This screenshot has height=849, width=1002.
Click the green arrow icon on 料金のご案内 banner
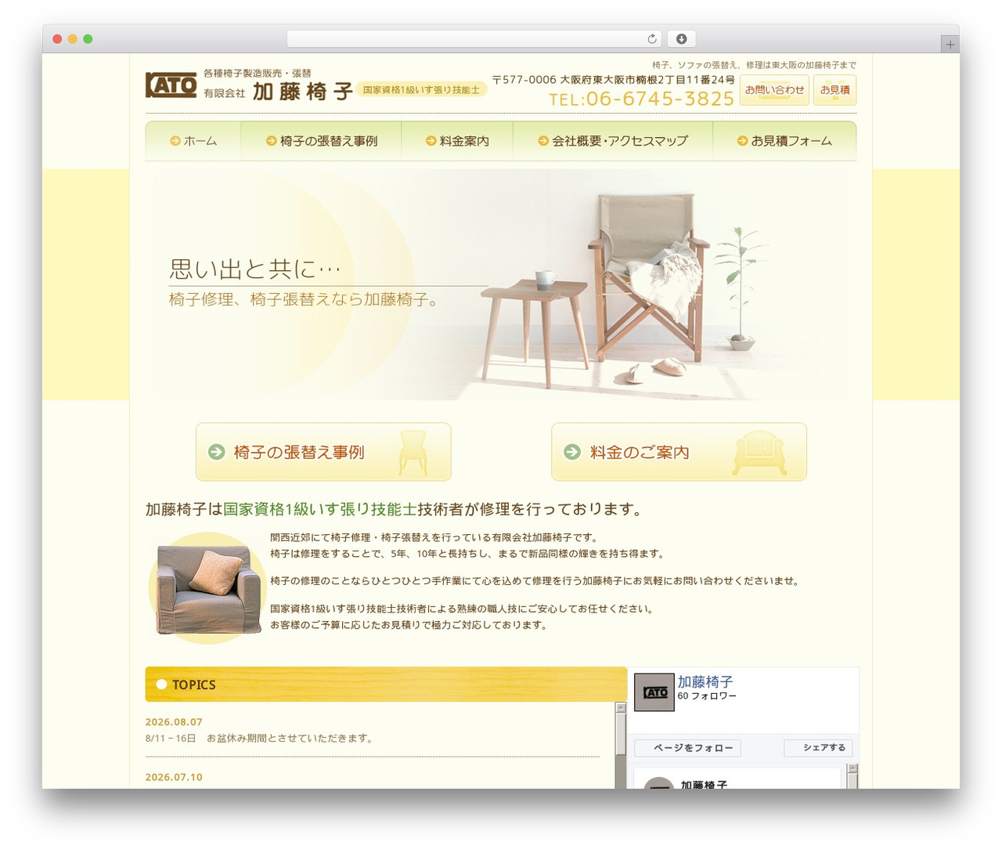click(572, 452)
